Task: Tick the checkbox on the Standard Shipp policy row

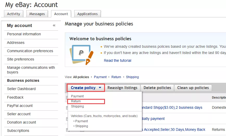Action: [67, 108]
